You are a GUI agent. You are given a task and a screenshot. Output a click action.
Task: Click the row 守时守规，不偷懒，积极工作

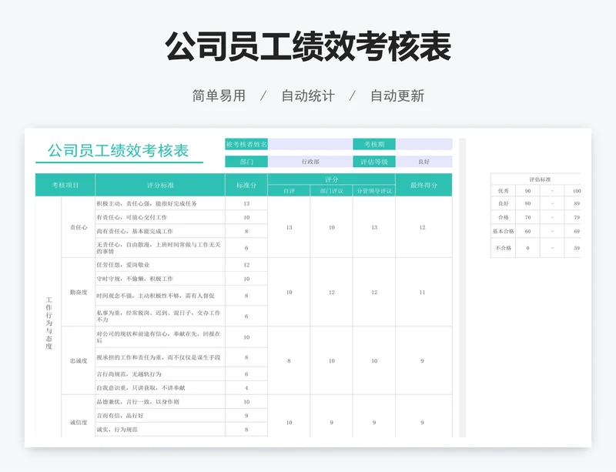pyautogui.click(x=160, y=279)
